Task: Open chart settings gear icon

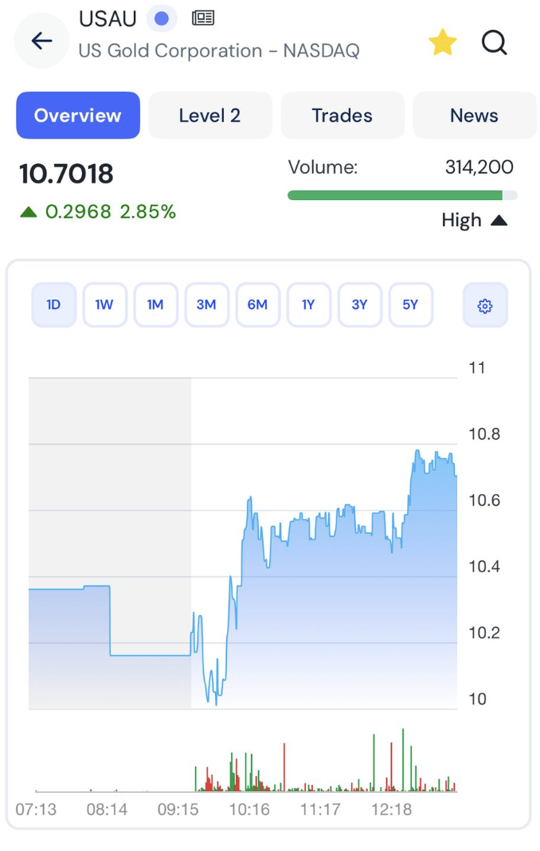Action: pos(484,305)
